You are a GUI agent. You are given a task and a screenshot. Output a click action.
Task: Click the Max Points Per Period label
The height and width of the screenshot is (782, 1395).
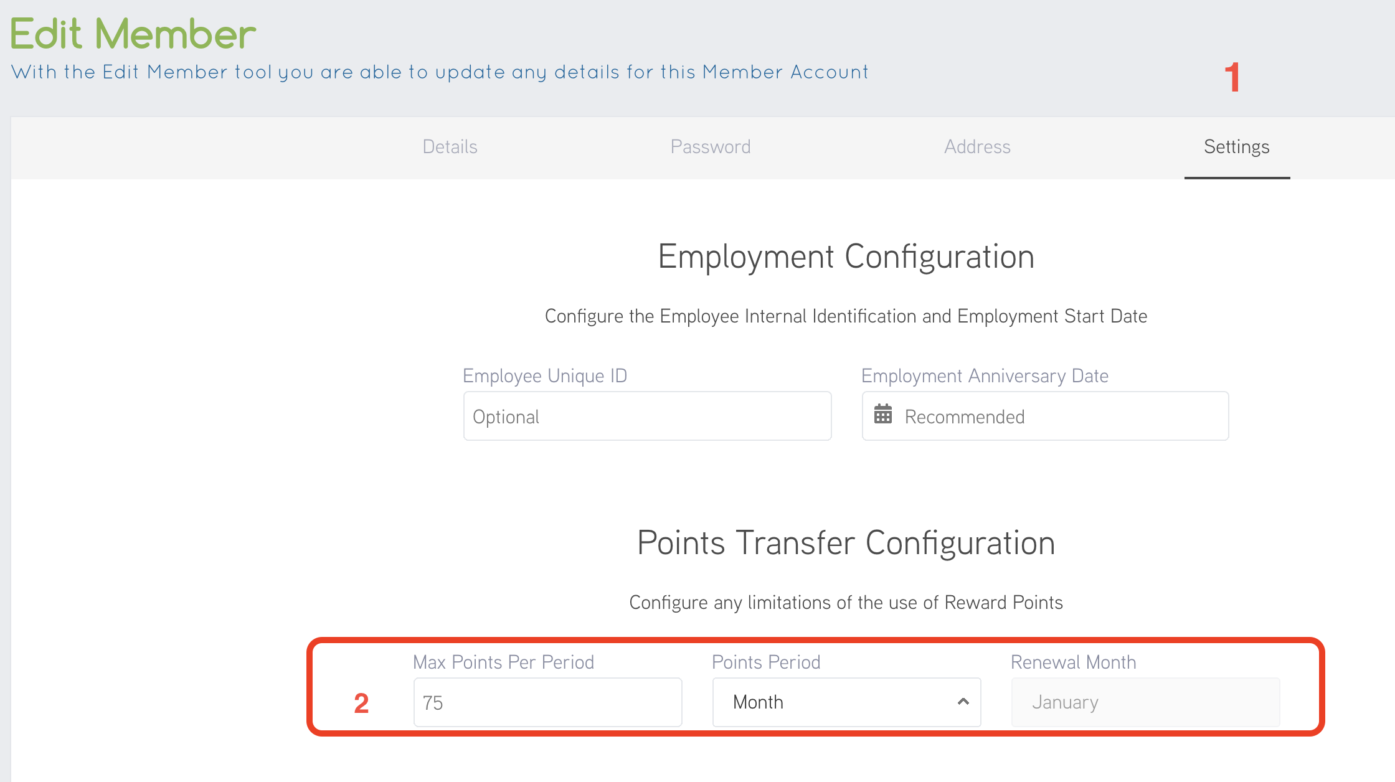click(503, 662)
